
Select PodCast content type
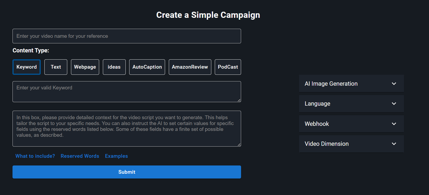(228, 67)
